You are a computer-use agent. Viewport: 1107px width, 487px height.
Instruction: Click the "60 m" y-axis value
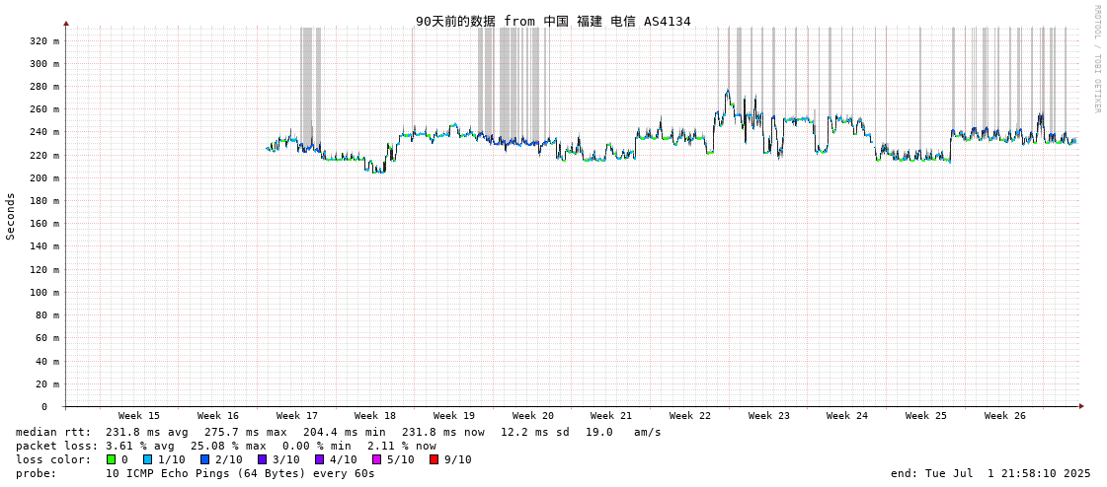[x=47, y=337]
